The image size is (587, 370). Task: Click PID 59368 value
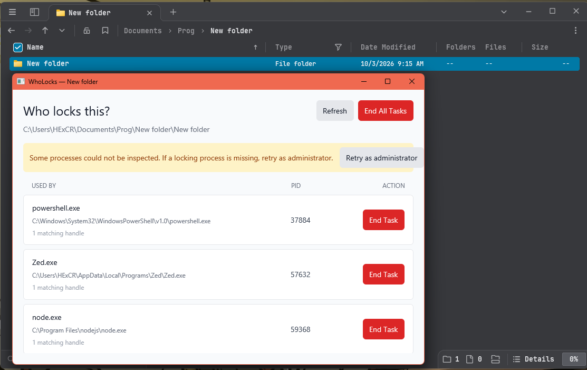tap(300, 329)
